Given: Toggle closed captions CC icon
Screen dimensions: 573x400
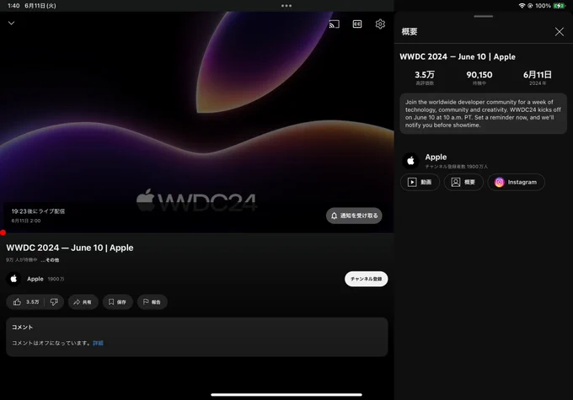Looking at the screenshot, I should click(x=357, y=24).
